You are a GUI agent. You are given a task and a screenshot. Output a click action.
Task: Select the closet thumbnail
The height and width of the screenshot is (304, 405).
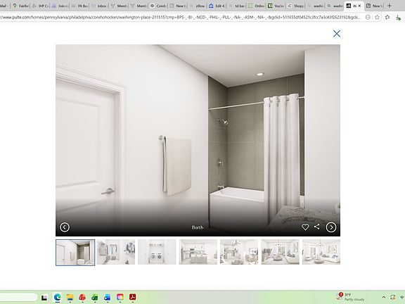click(x=116, y=252)
